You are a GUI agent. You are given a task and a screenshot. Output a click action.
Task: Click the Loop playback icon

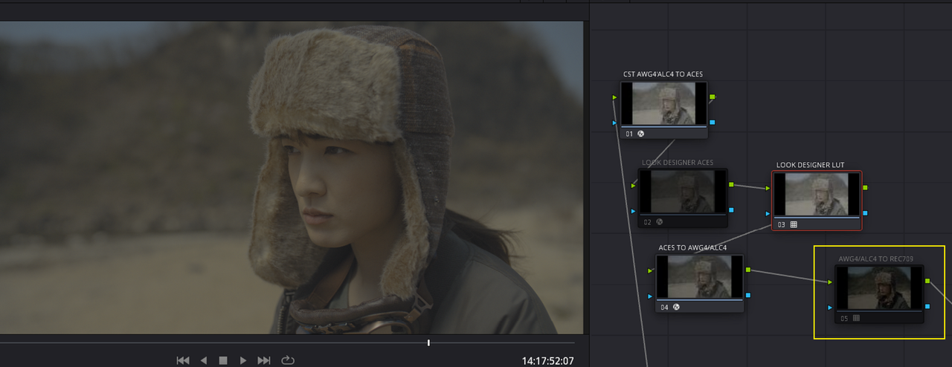coord(287,360)
